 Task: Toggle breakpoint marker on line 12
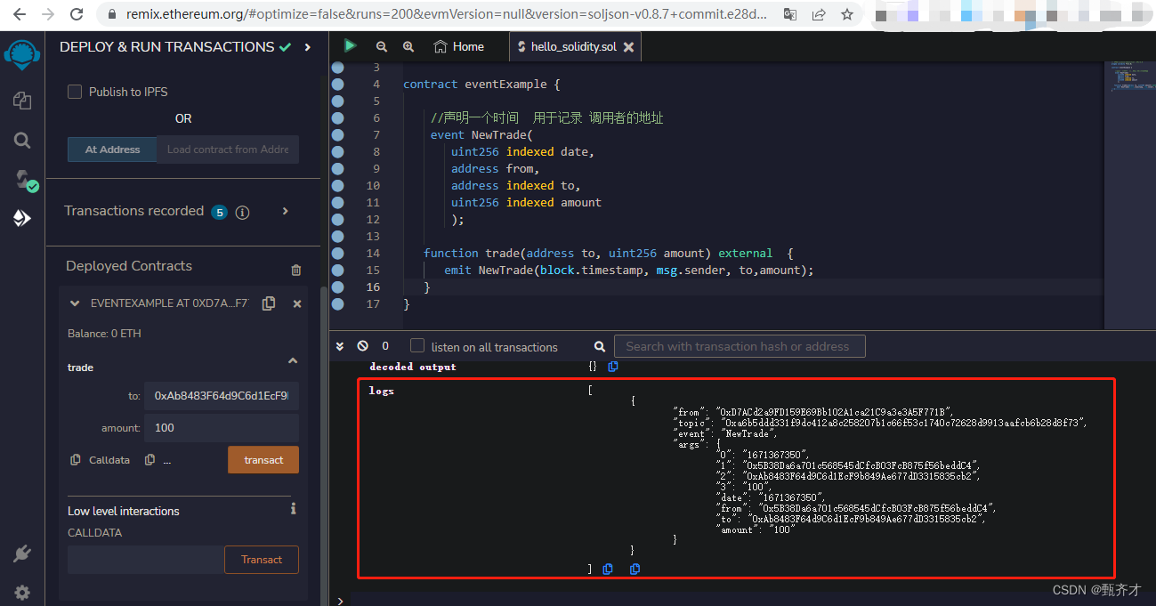[337, 220]
